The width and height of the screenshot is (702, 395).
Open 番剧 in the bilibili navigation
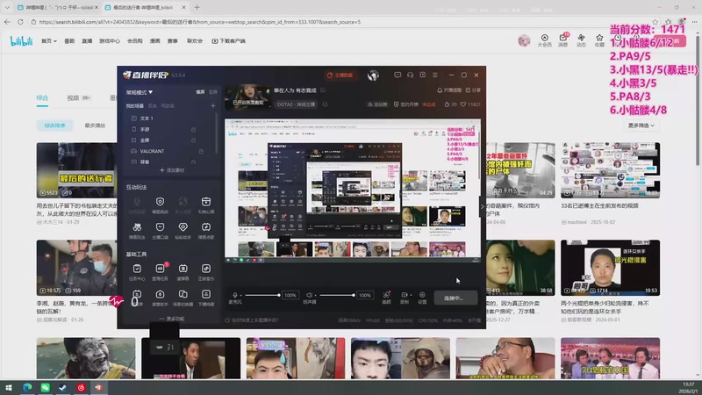pyautogui.click(x=69, y=40)
